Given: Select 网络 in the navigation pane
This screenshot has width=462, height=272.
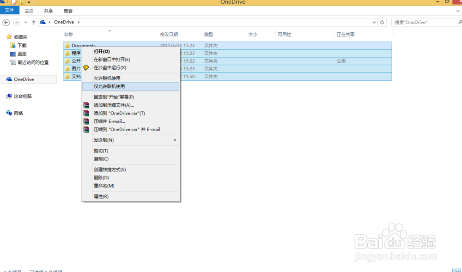Looking at the screenshot, I should pyautogui.click(x=18, y=113).
